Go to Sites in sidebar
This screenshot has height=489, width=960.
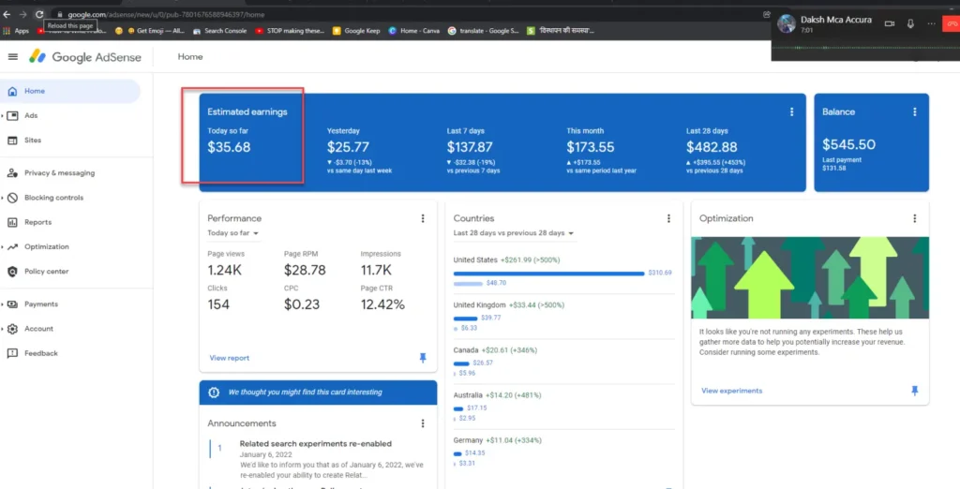(x=33, y=141)
